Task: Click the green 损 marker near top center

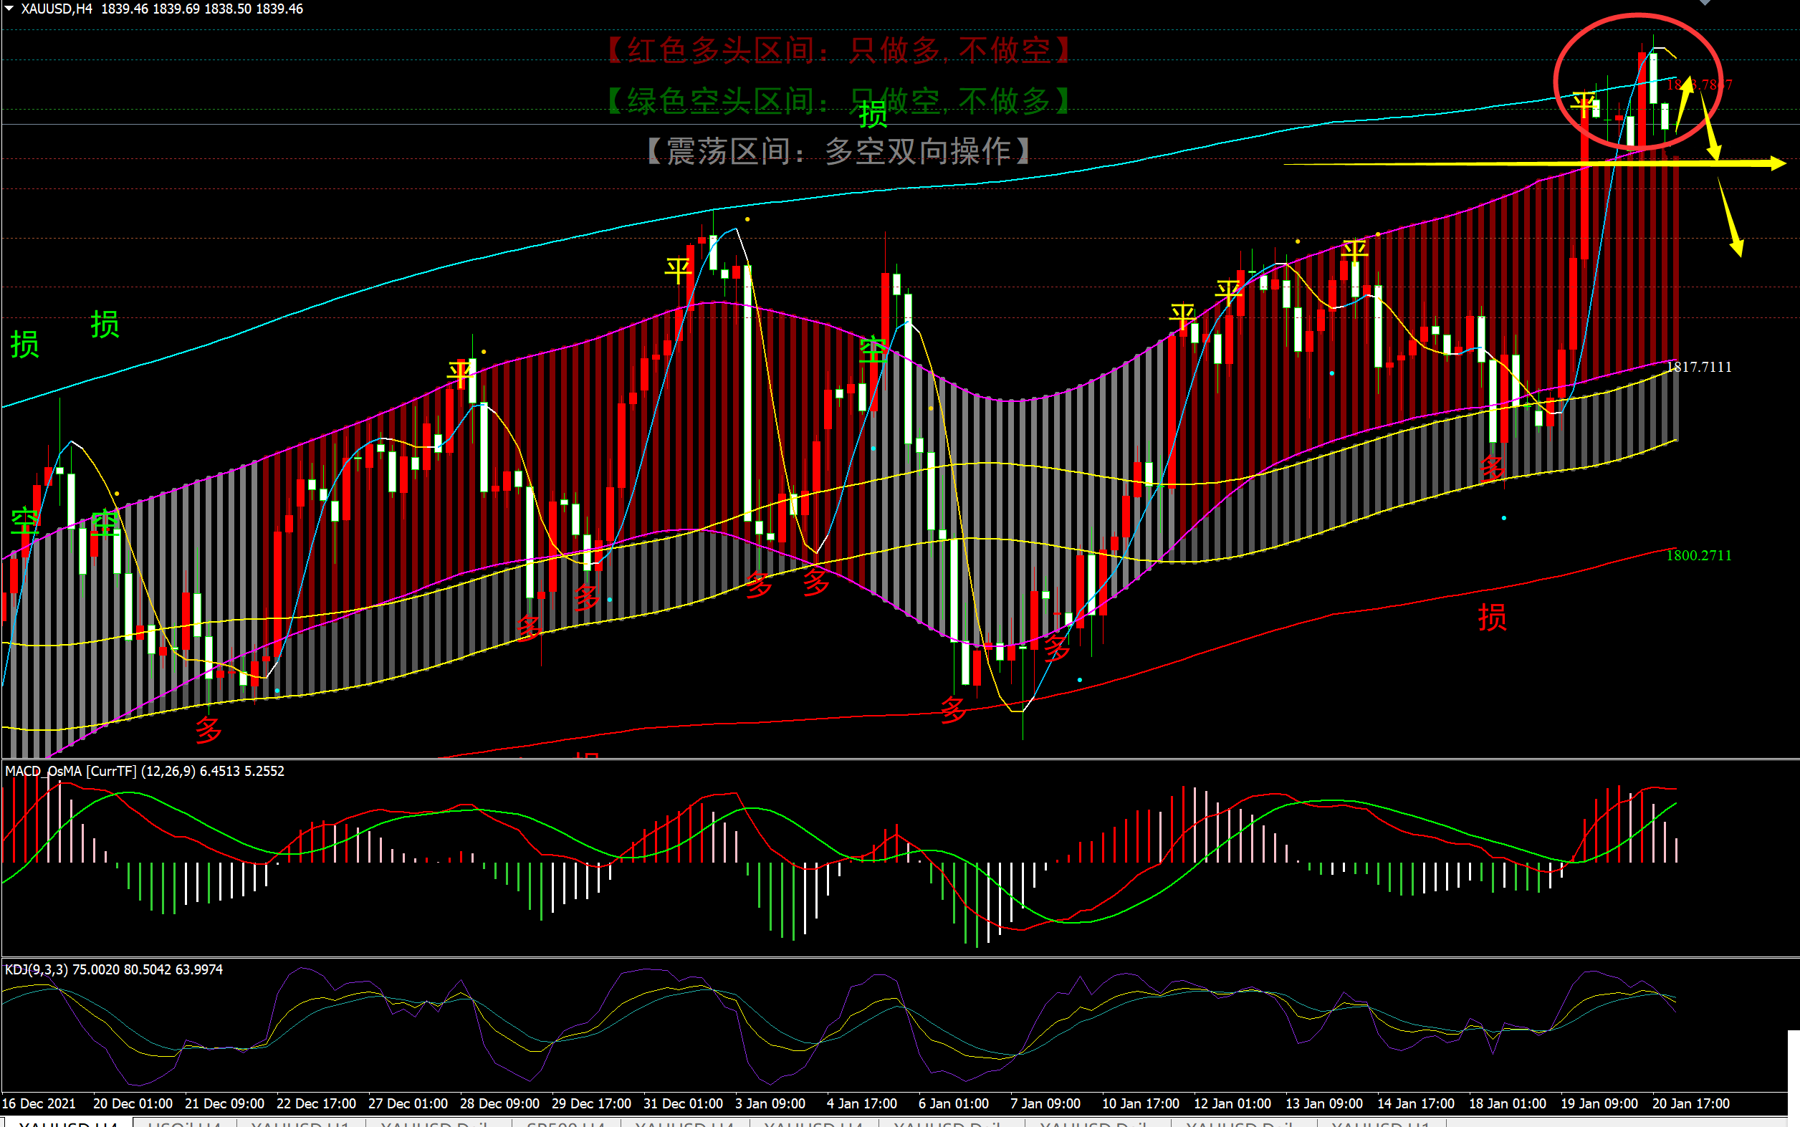Action: 873,115
